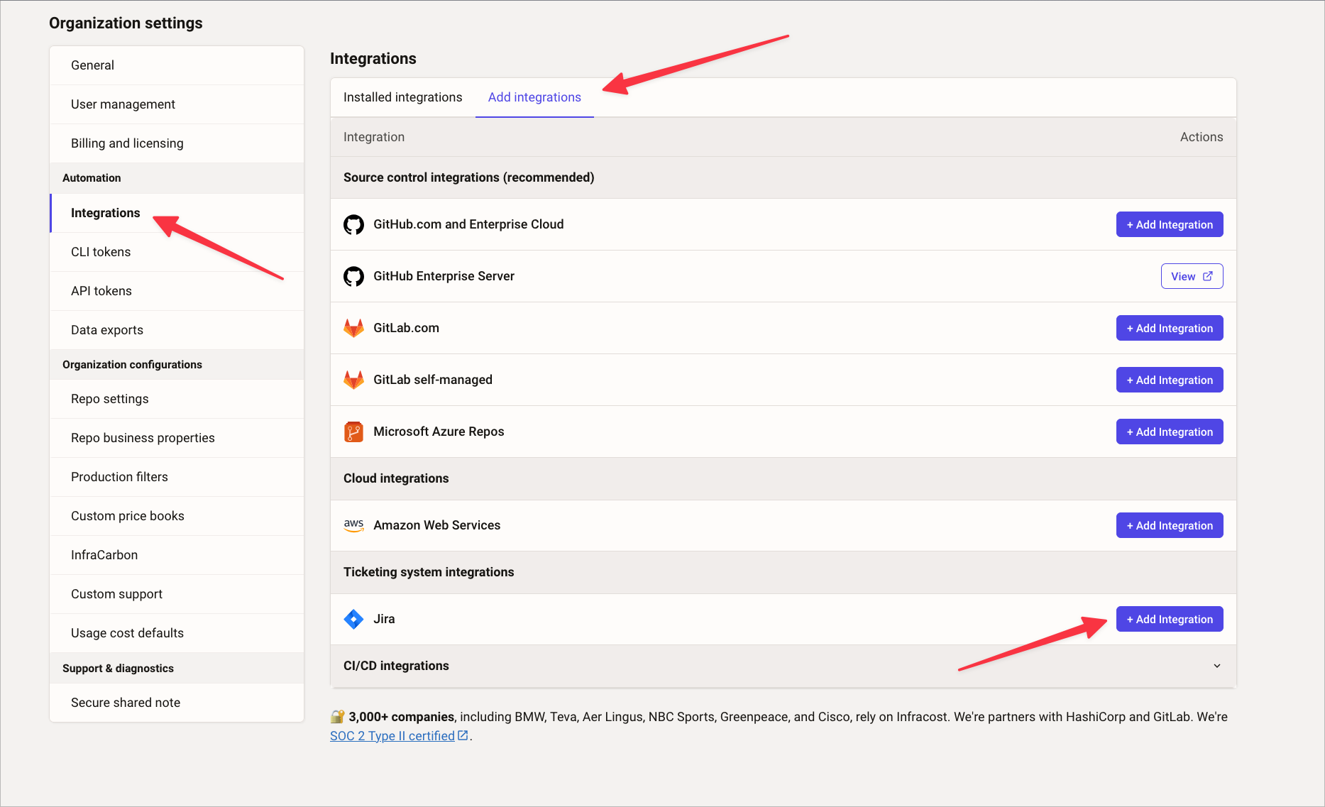This screenshot has height=807, width=1325.
Task: Click the Actions column header
Action: click(x=1202, y=137)
